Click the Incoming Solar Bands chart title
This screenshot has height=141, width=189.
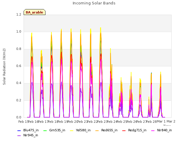94,3
